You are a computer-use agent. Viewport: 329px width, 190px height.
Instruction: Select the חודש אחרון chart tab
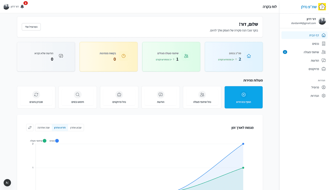tap(60, 128)
